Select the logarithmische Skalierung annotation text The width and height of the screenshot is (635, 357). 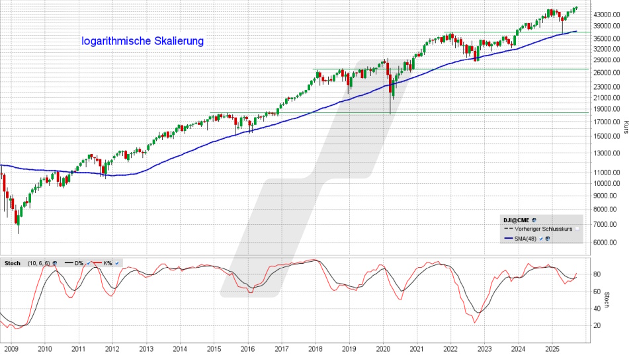point(142,41)
